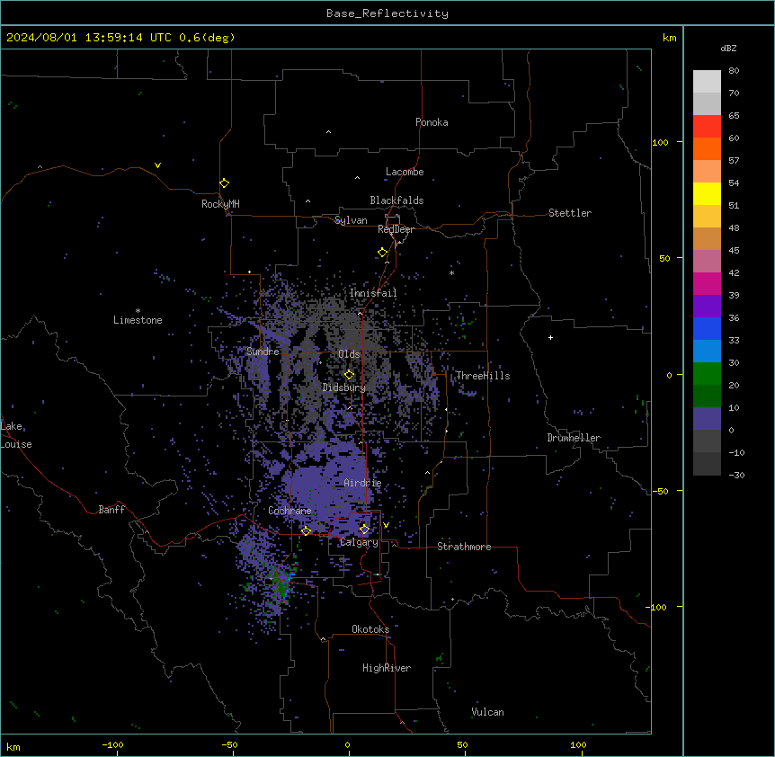Click the Sundre label
775x757 pixels.
(263, 352)
